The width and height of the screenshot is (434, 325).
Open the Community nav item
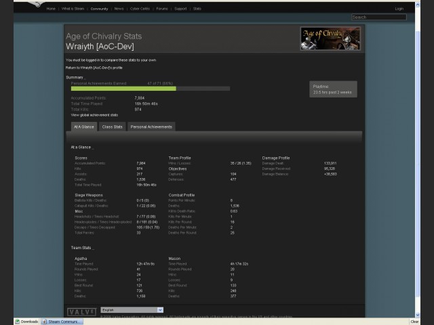[100, 9]
